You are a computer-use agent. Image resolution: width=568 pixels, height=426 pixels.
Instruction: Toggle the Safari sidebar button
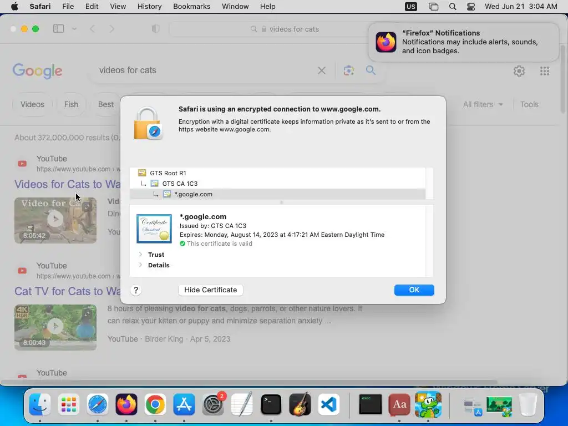click(58, 29)
